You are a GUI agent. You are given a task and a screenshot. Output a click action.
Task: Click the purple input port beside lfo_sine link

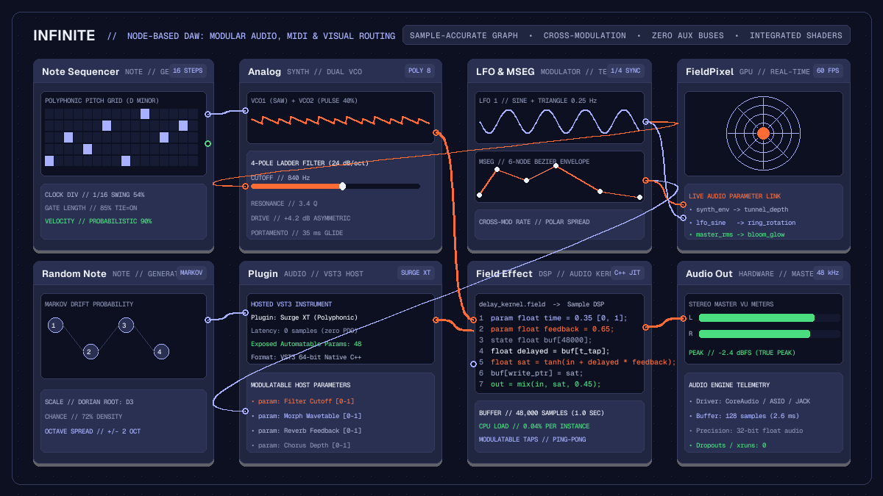pos(684,218)
